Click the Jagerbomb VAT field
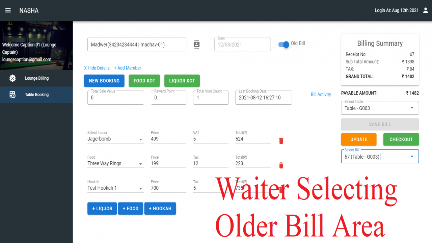Viewport: 432px width, 243px height. coord(211,139)
